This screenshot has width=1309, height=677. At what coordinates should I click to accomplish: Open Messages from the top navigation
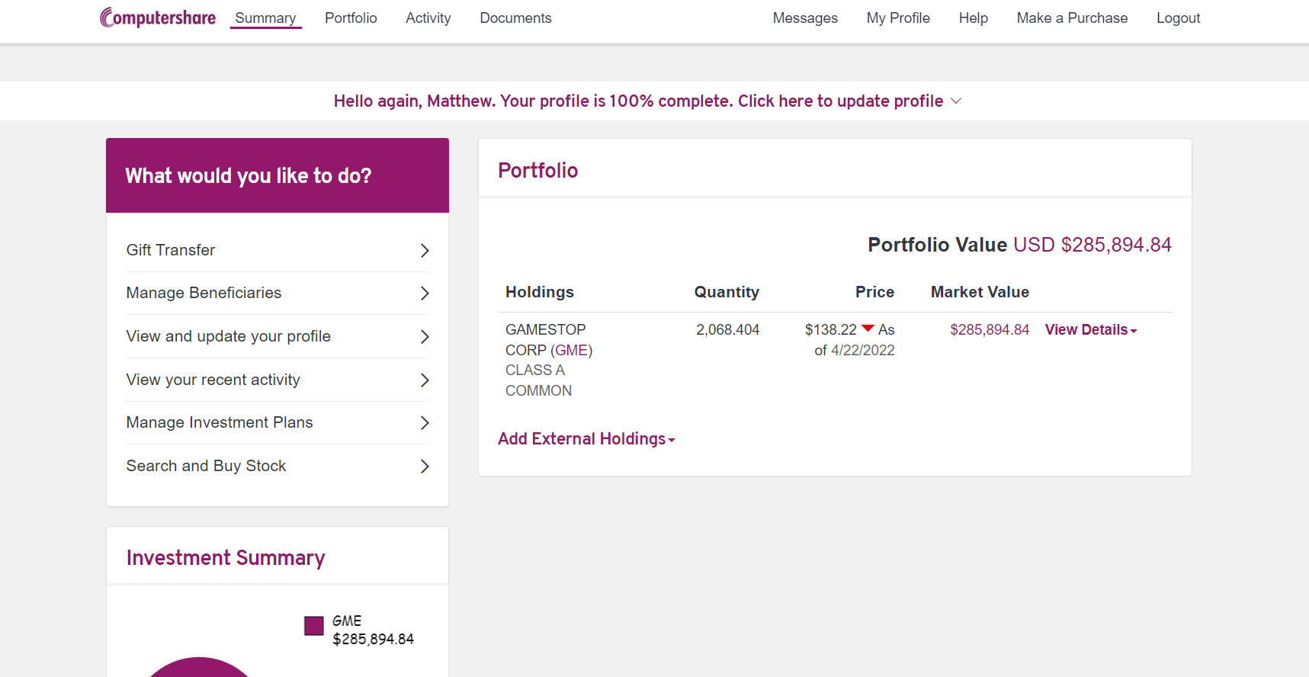point(804,18)
